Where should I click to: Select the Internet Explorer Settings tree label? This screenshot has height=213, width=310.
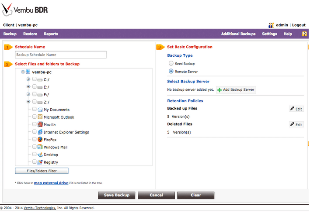point(66,132)
